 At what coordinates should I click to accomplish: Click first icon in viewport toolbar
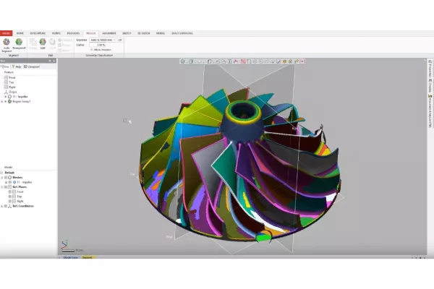(182, 61)
